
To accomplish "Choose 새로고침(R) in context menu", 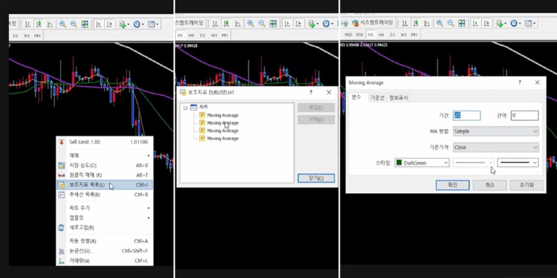I will [x=105, y=228].
